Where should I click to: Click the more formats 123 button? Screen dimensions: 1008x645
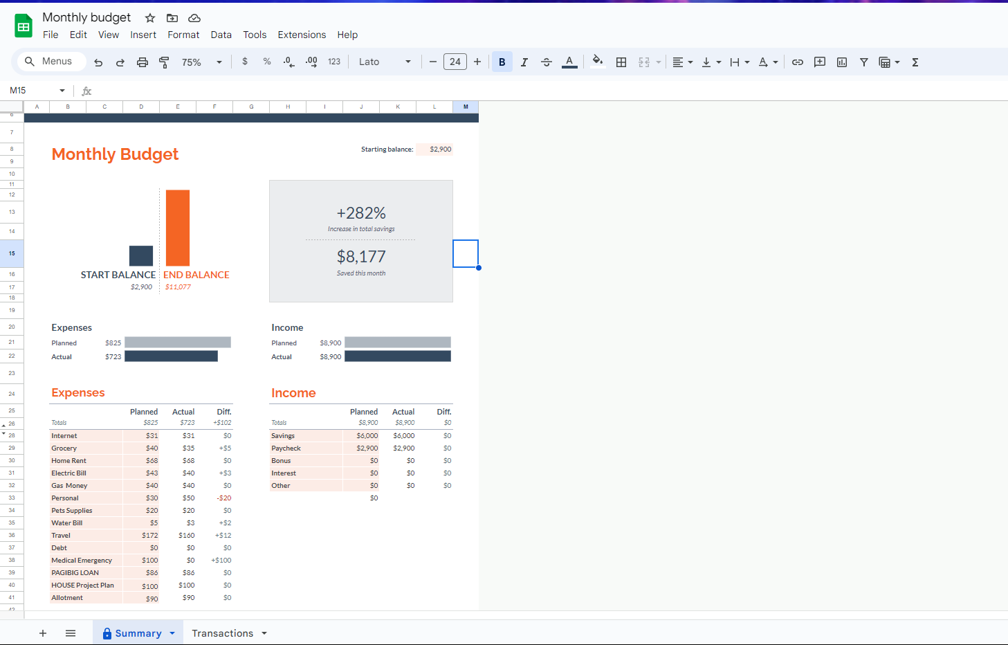(x=334, y=62)
